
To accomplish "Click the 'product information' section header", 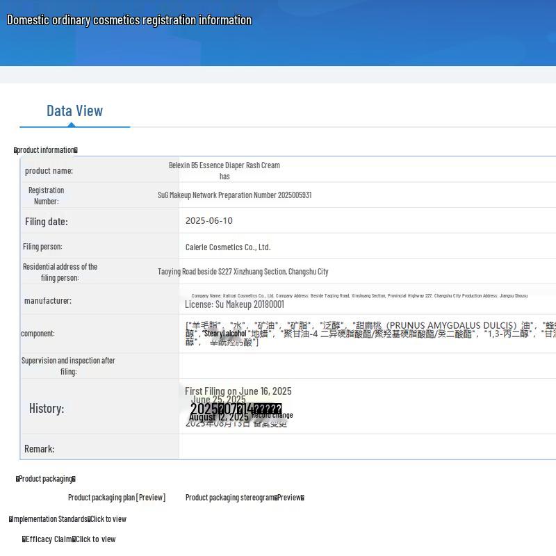I will tap(46, 150).
